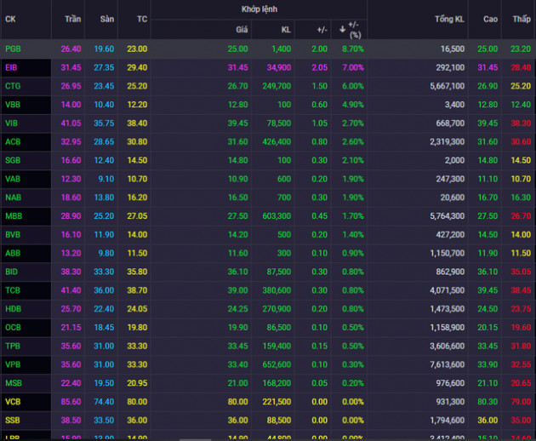Click SSB total volume 1,794,600

[x=448, y=420]
